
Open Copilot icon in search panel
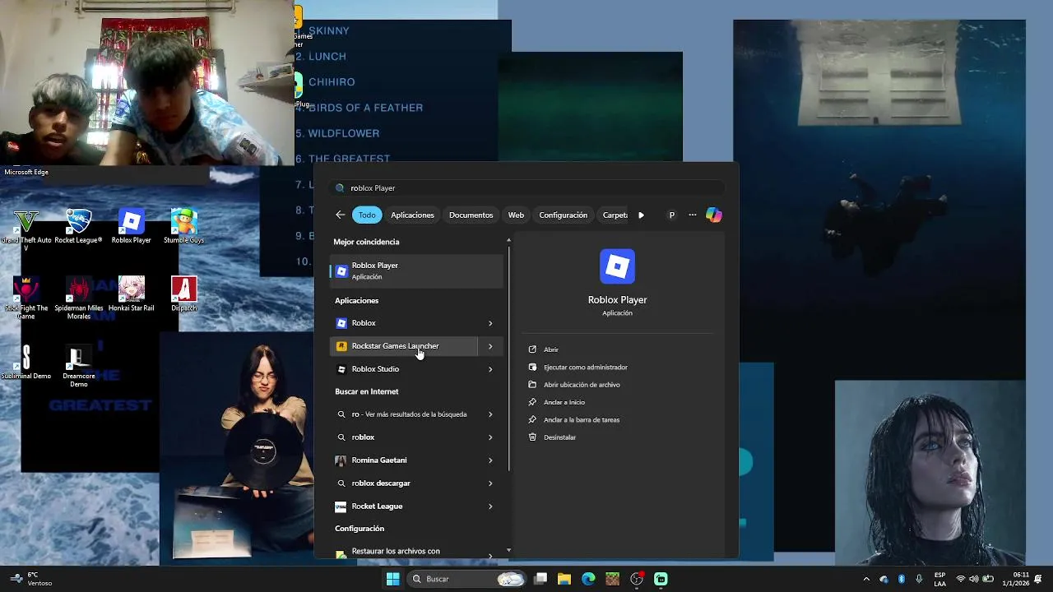(x=714, y=215)
